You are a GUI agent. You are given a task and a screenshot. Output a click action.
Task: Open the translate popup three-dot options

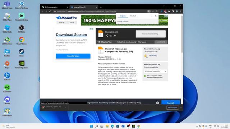click(152, 16)
